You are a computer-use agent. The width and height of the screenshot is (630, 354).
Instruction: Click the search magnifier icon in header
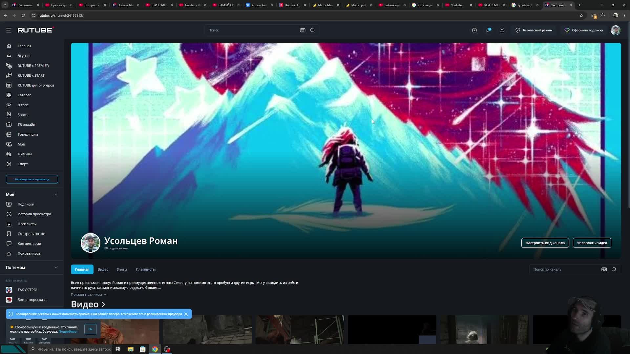[x=312, y=30]
